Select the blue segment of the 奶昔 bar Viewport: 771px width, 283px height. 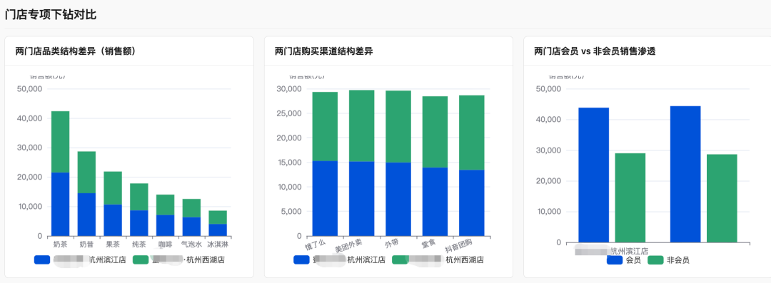tap(86, 215)
